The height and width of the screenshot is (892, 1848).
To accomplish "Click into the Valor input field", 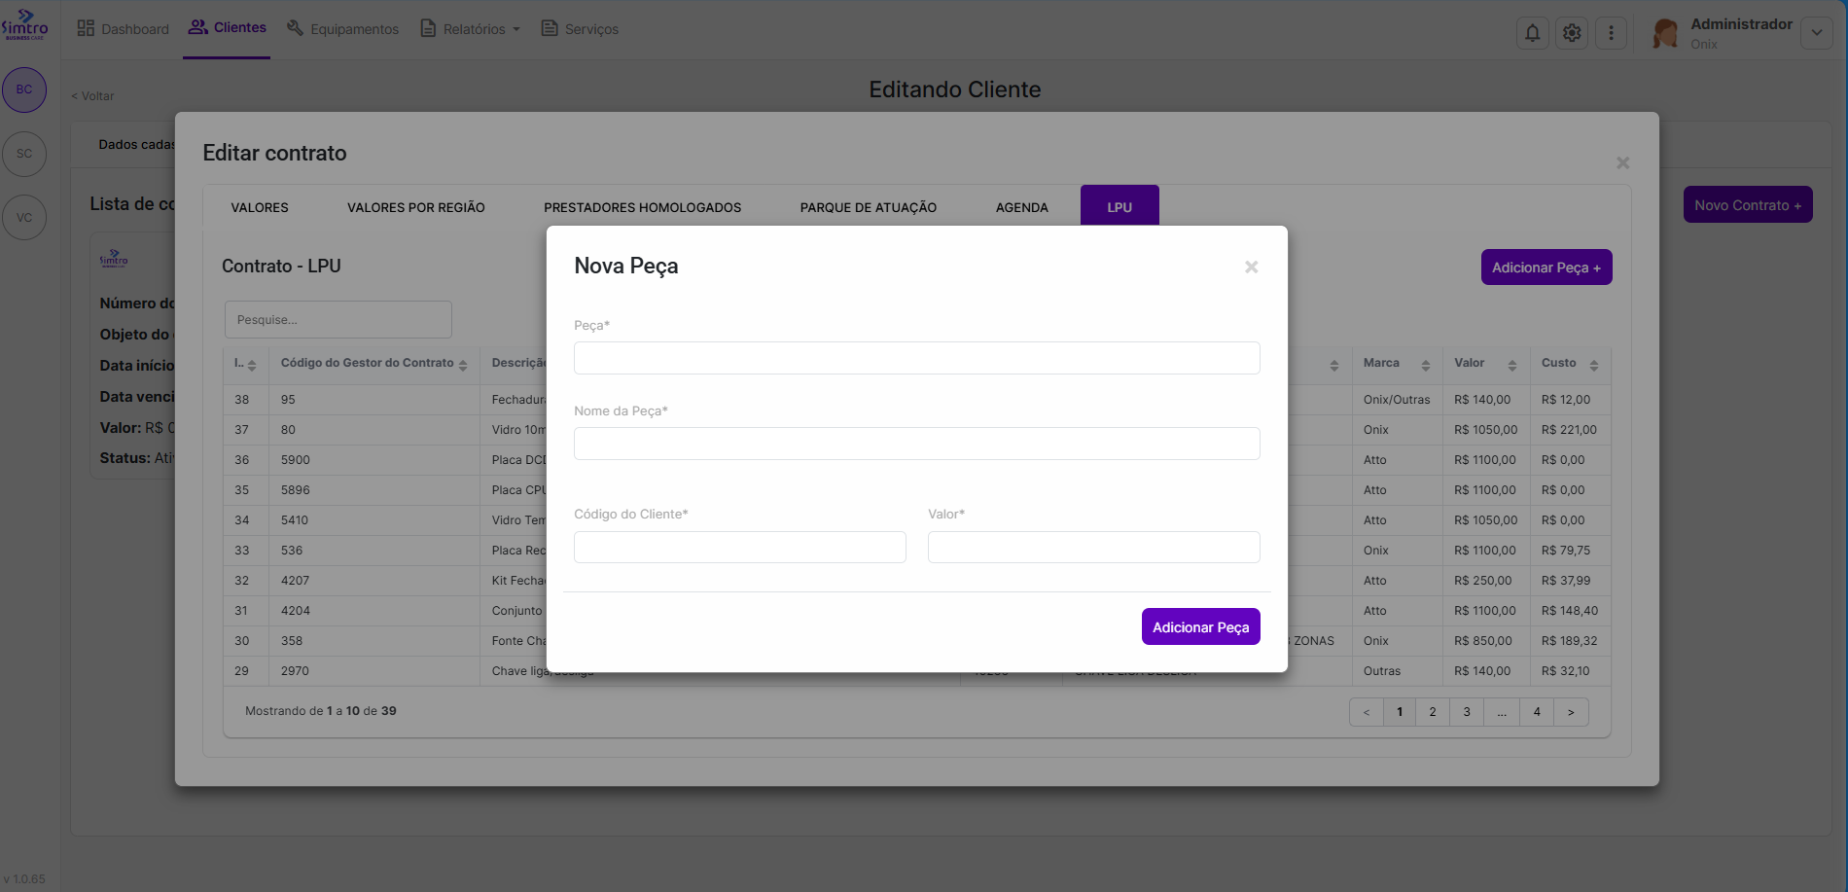I will (1093, 548).
